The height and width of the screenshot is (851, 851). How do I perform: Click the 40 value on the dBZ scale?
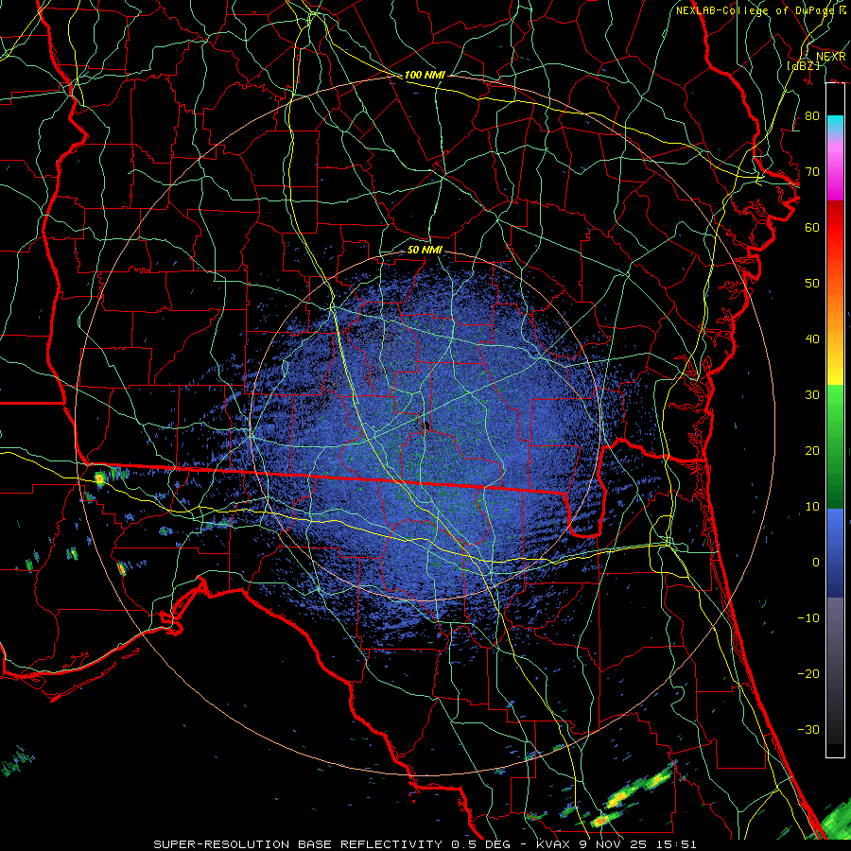(812, 339)
